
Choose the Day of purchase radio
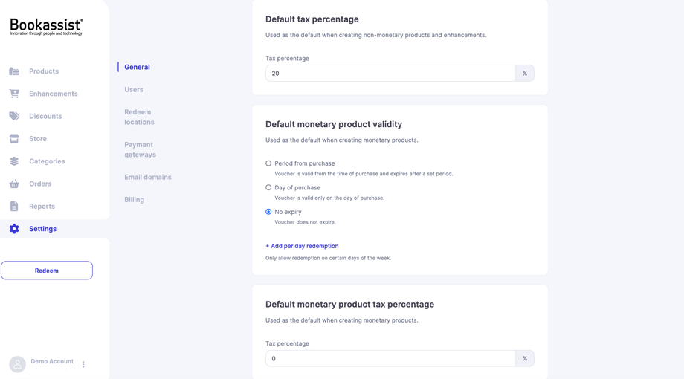(x=268, y=188)
